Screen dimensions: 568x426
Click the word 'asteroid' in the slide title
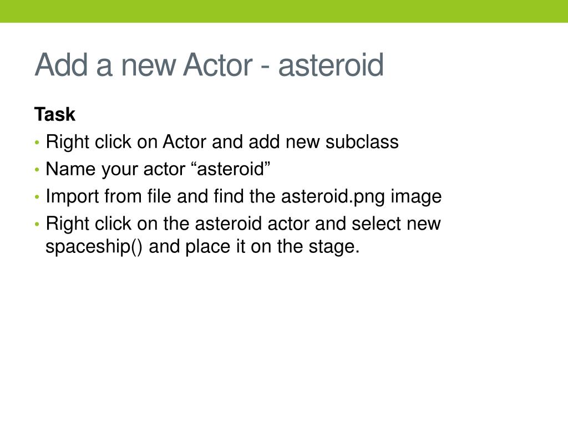pos(331,65)
